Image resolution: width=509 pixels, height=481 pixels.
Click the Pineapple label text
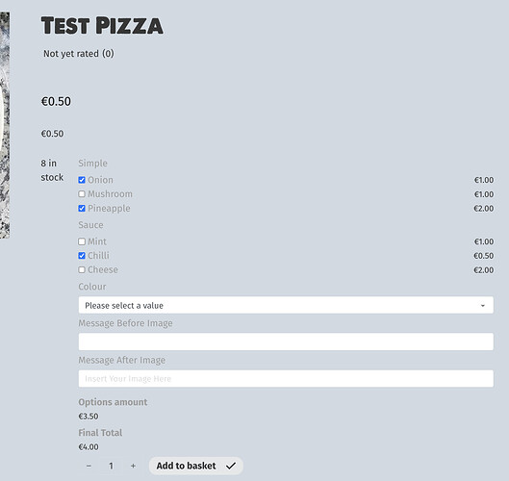(x=109, y=209)
